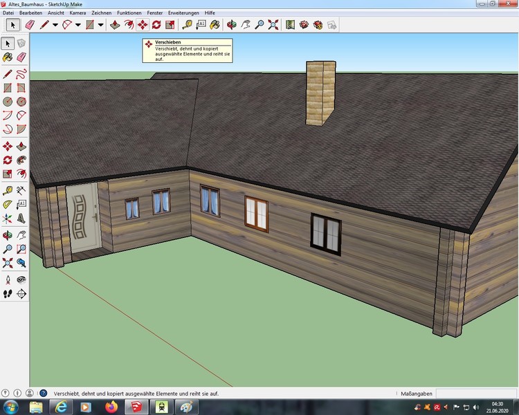This screenshot has width=519, height=415.
Task: Select the Pie arc tool
Action: tap(21, 129)
